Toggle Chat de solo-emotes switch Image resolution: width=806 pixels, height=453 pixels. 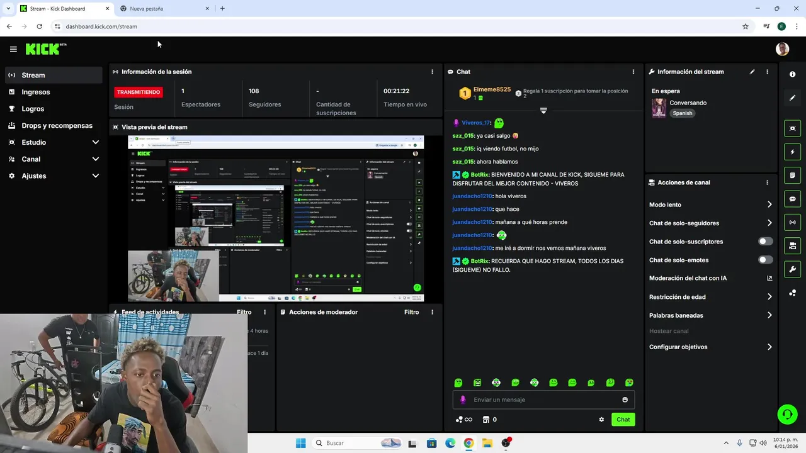765,260
